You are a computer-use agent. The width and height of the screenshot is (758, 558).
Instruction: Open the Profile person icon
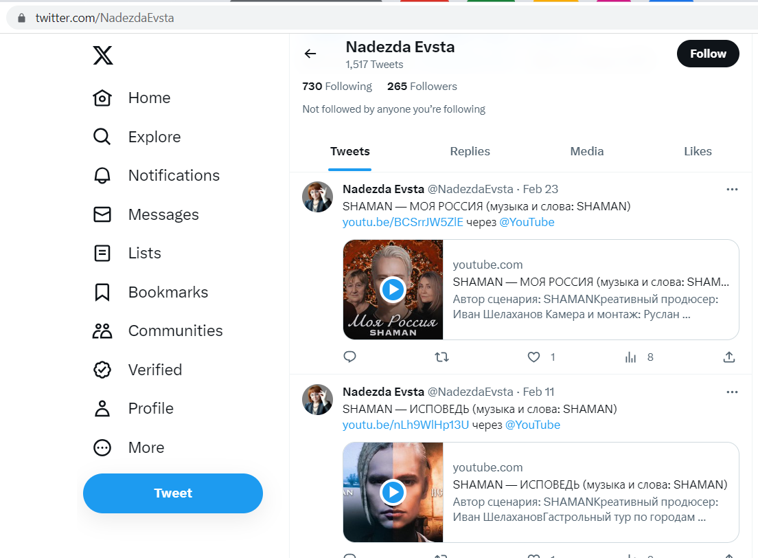point(102,408)
